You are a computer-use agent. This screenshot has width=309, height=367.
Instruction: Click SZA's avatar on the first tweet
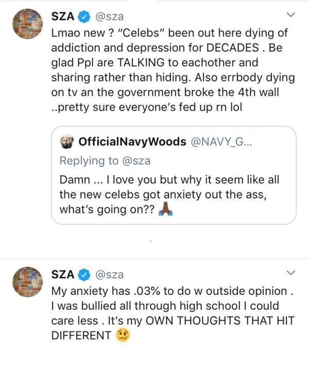pyautogui.click(x=26, y=25)
